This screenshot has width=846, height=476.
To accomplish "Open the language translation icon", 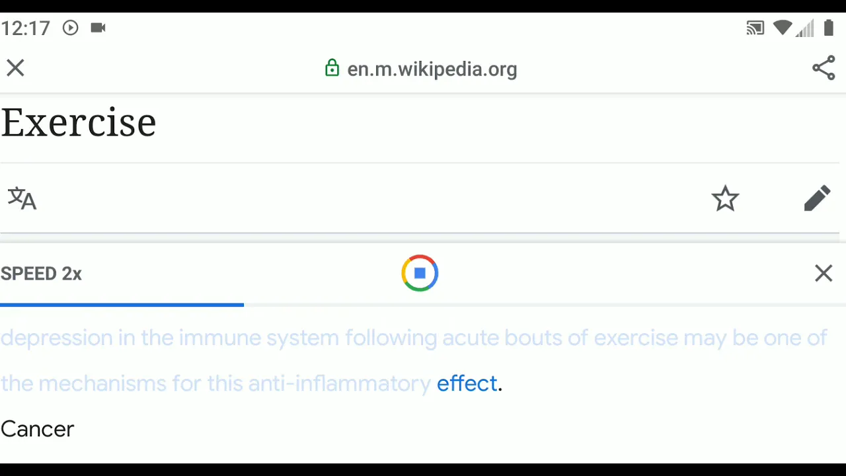I will [22, 198].
